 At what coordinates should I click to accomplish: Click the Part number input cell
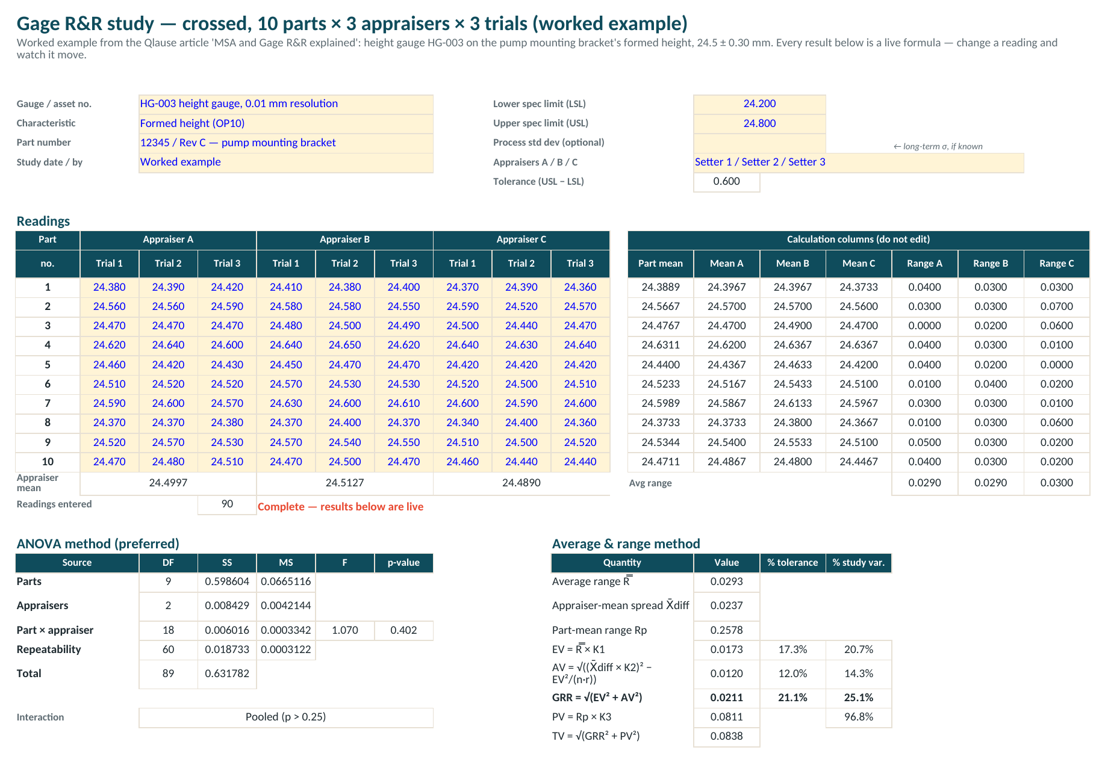coord(286,143)
